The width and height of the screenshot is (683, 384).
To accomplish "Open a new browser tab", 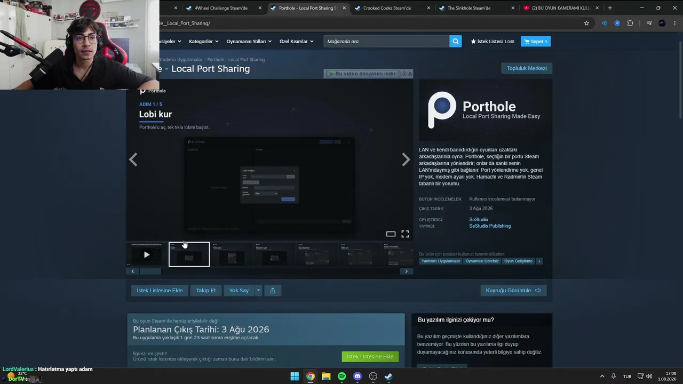I will pos(610,8).
